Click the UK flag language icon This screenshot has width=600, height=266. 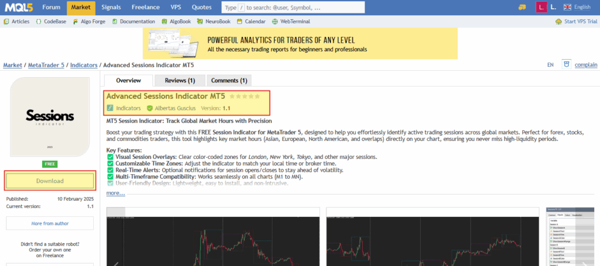pyautogui.click(x=567, y=7)
